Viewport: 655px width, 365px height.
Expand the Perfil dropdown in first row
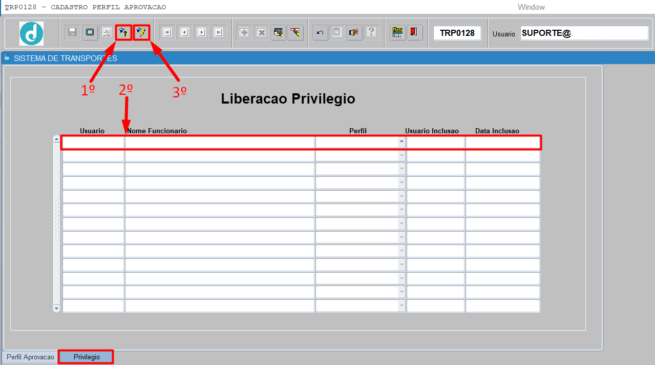[402, 143]
